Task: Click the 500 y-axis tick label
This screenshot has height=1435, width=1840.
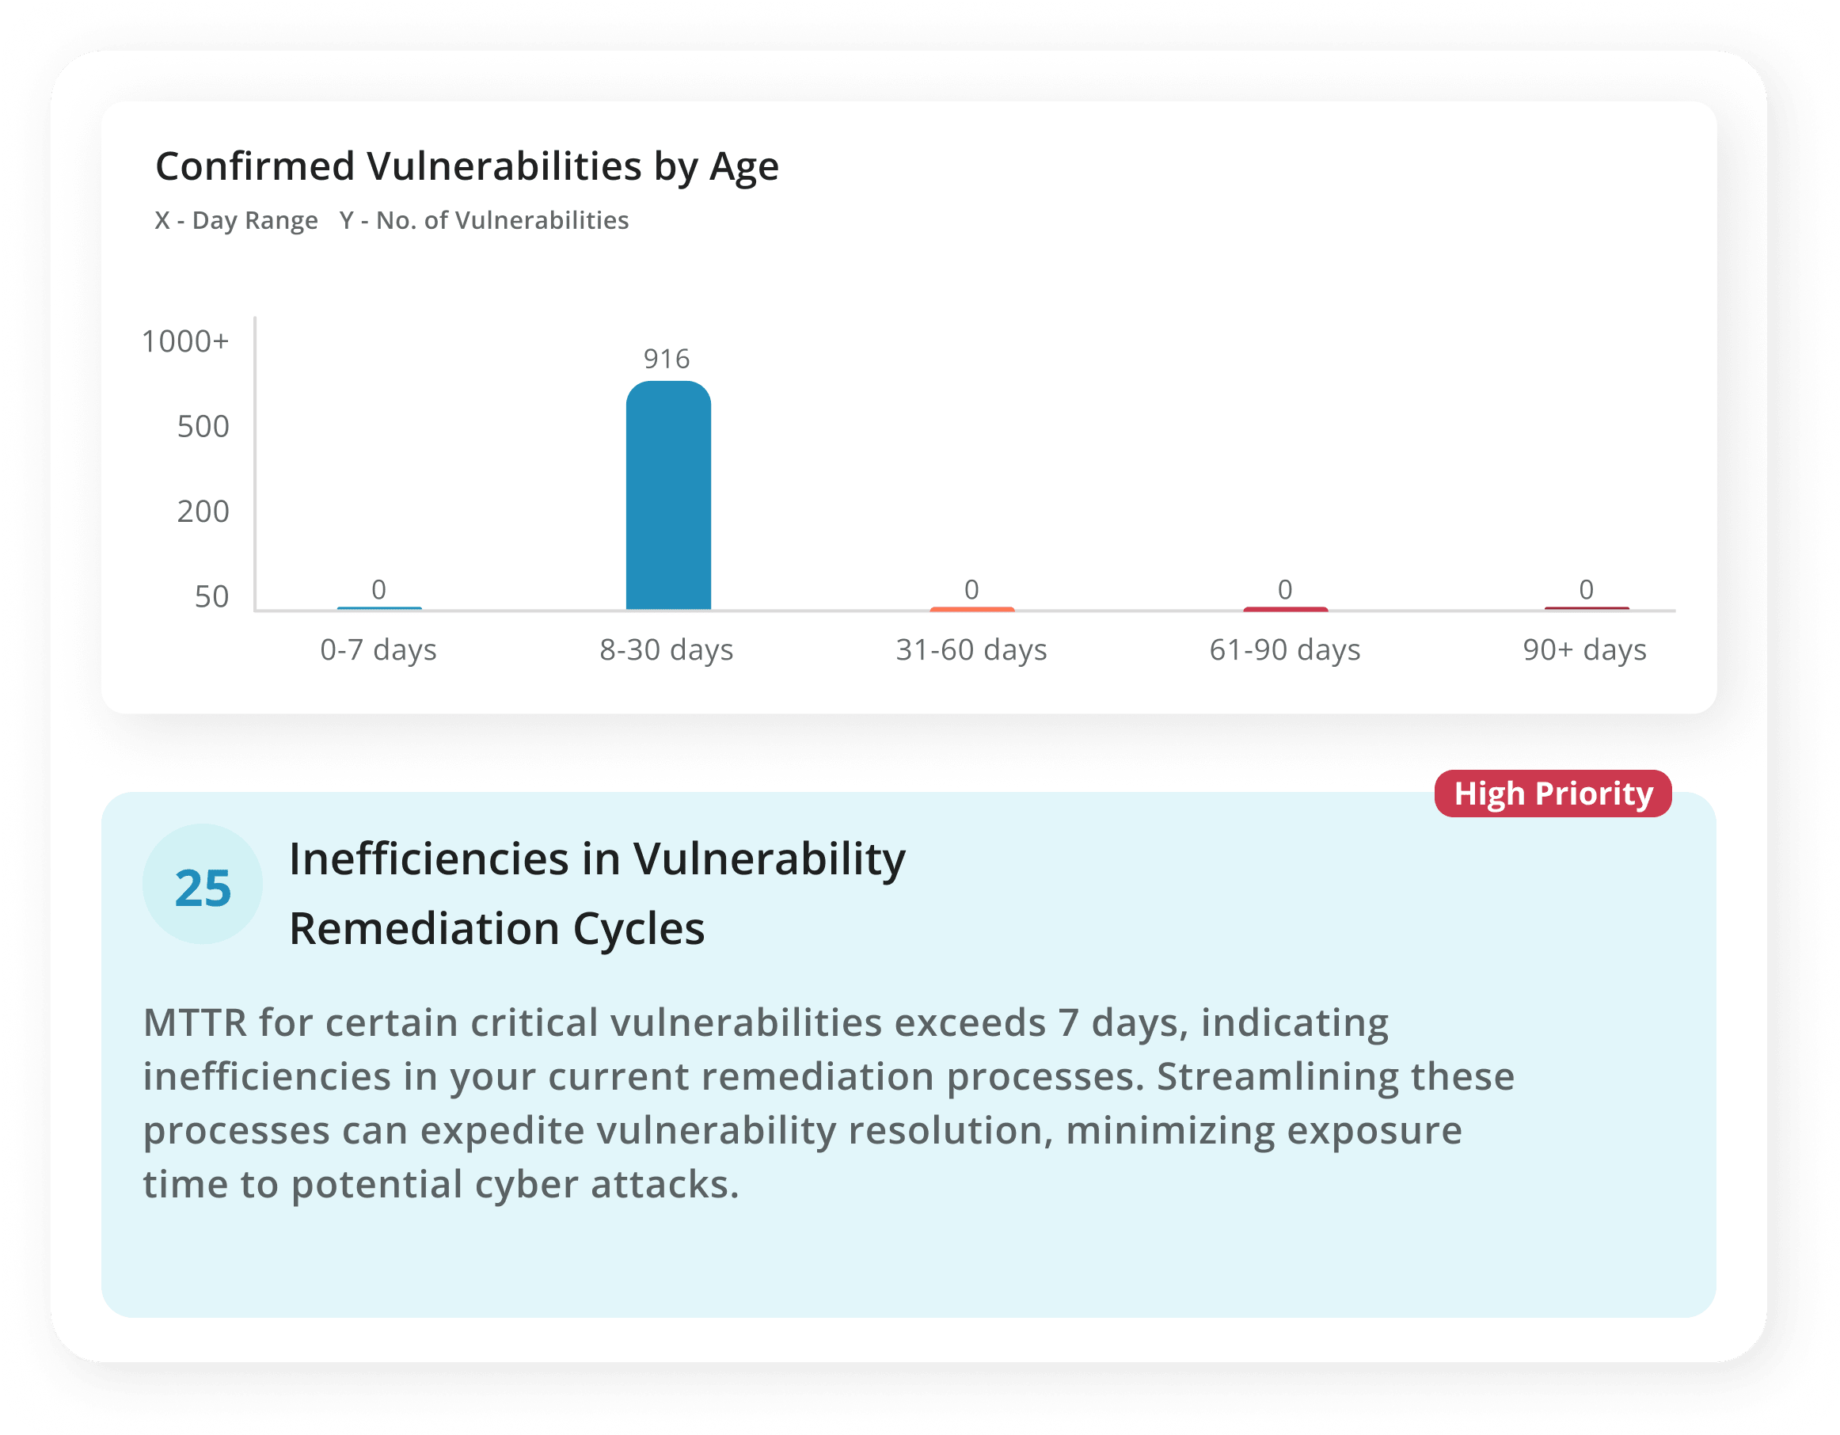Action: (x=203, y=426)
